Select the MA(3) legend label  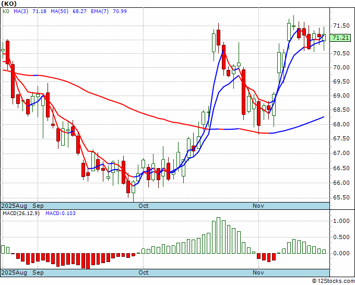coord(21,11)
